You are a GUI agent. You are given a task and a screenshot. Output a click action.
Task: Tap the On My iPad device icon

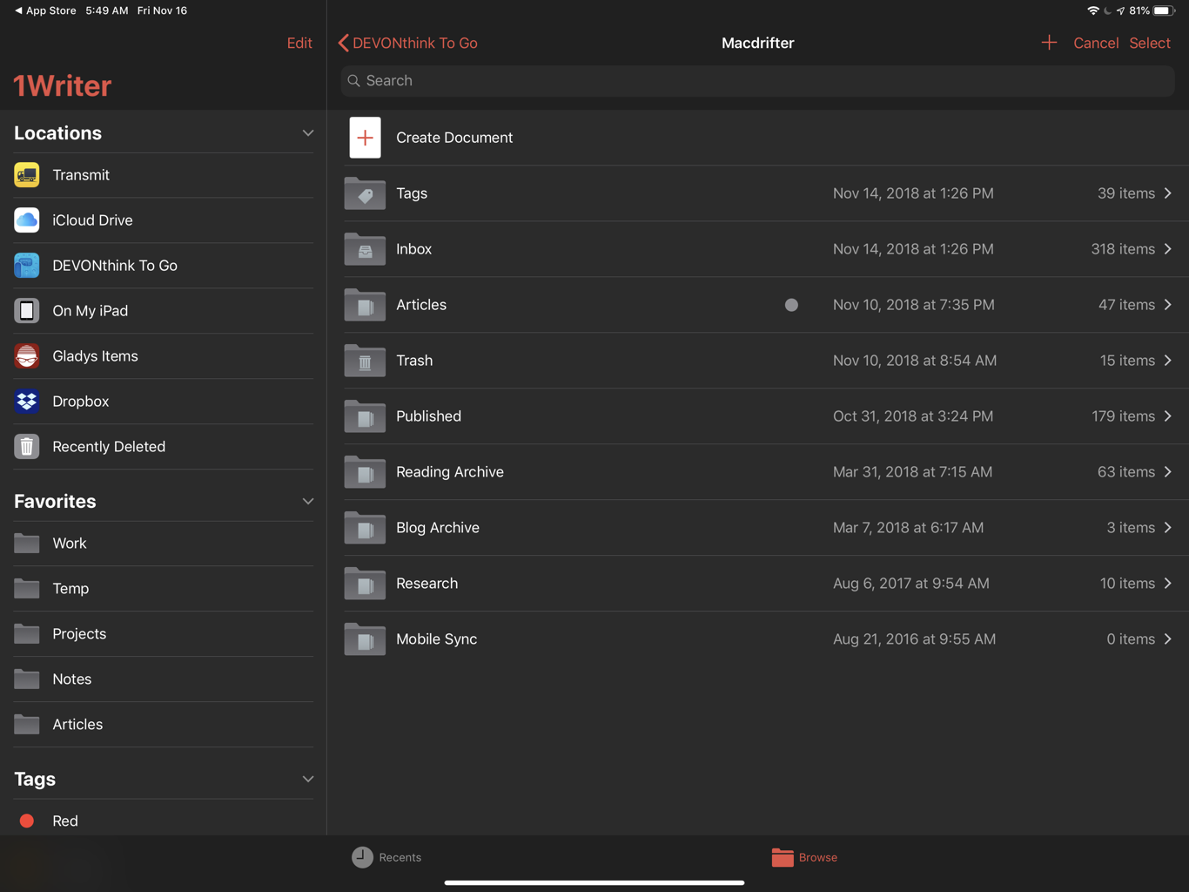pyautogui.click(x=27, y=311)
